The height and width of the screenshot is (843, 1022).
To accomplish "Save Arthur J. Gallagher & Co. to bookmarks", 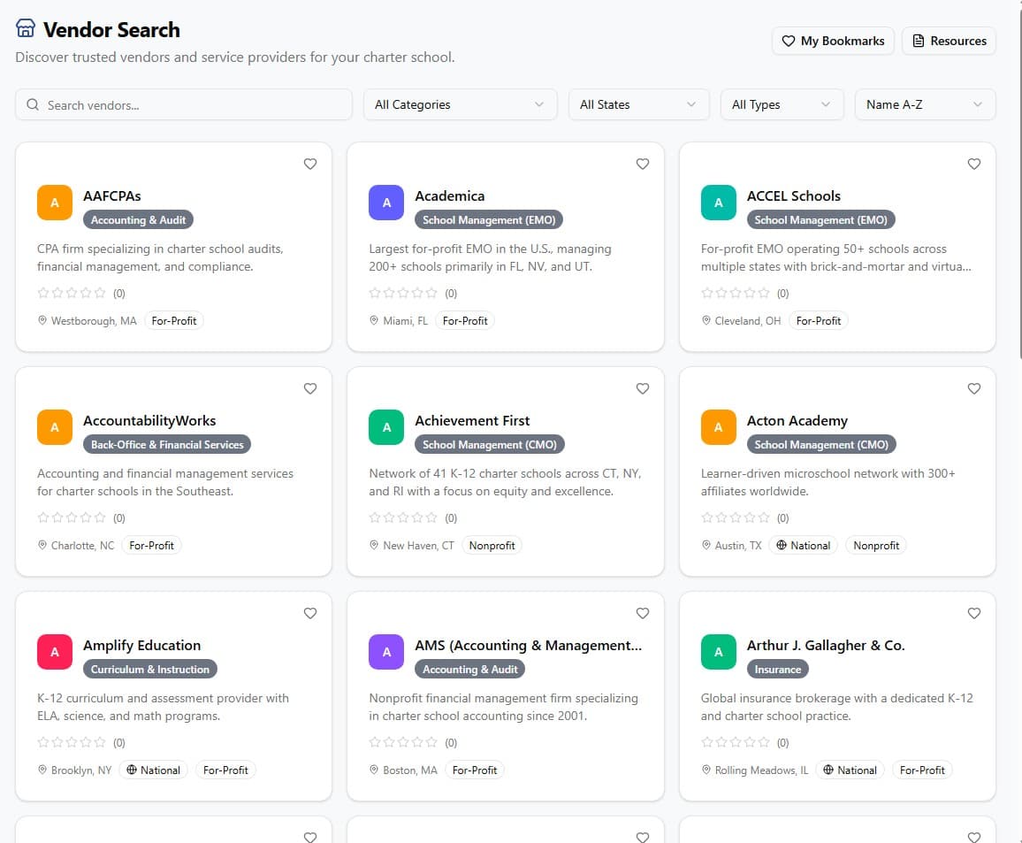I will pyautogui.click(x=974, y=613).
